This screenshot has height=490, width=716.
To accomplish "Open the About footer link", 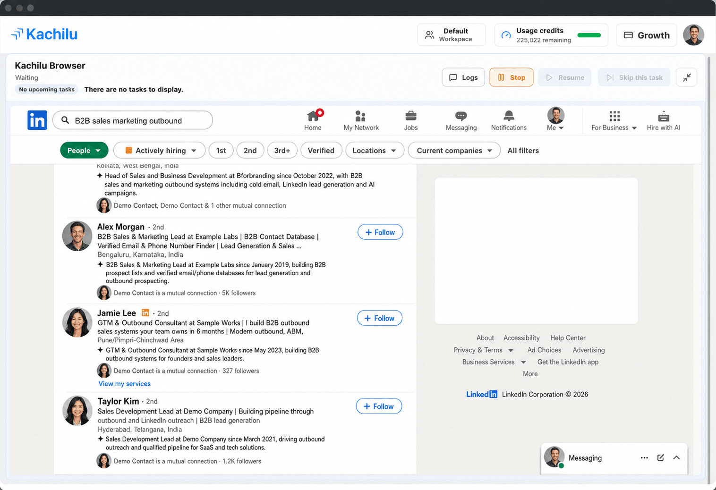I will (x=485, y=338).
